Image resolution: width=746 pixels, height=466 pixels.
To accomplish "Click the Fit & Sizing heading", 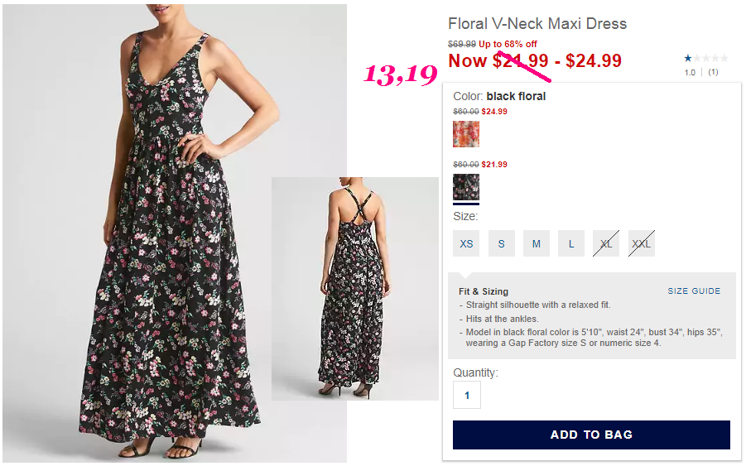I will 484,291.
